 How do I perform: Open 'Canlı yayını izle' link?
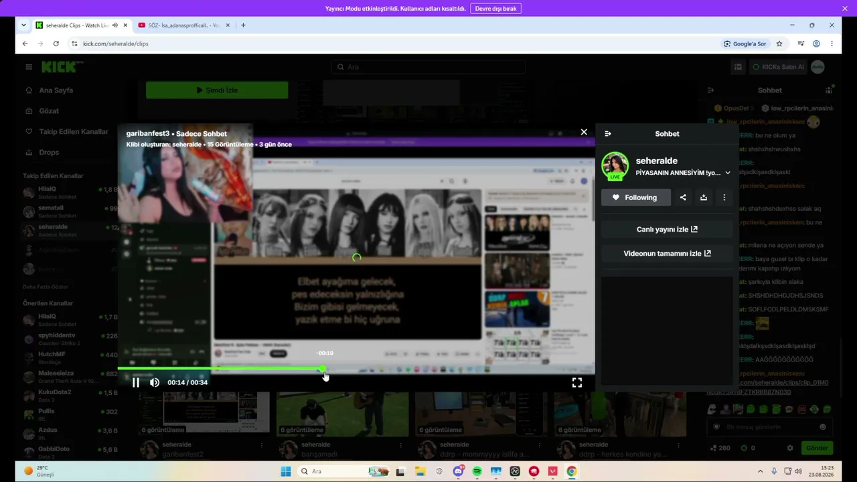pos(667,230)
